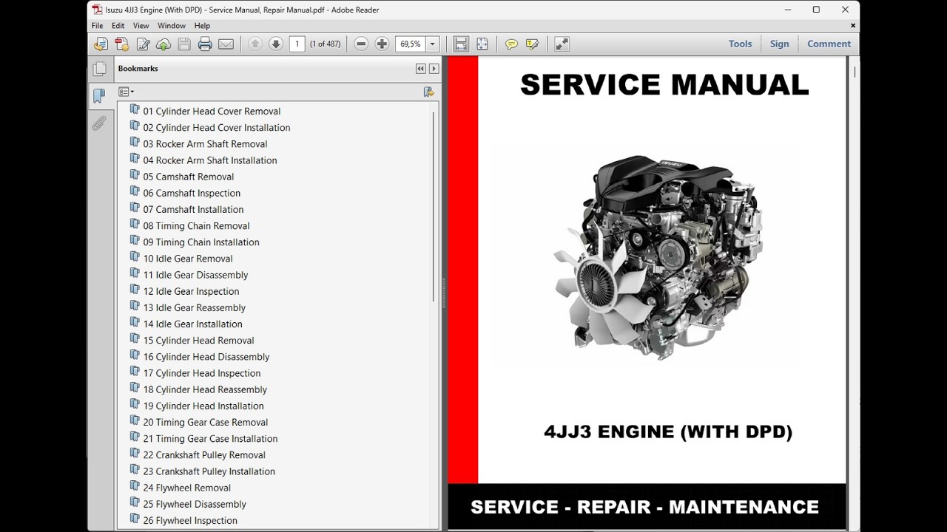Screen dimensions: 947x532
Task: Click bookmarks panel right arrow button
Action: pos(434,69)
